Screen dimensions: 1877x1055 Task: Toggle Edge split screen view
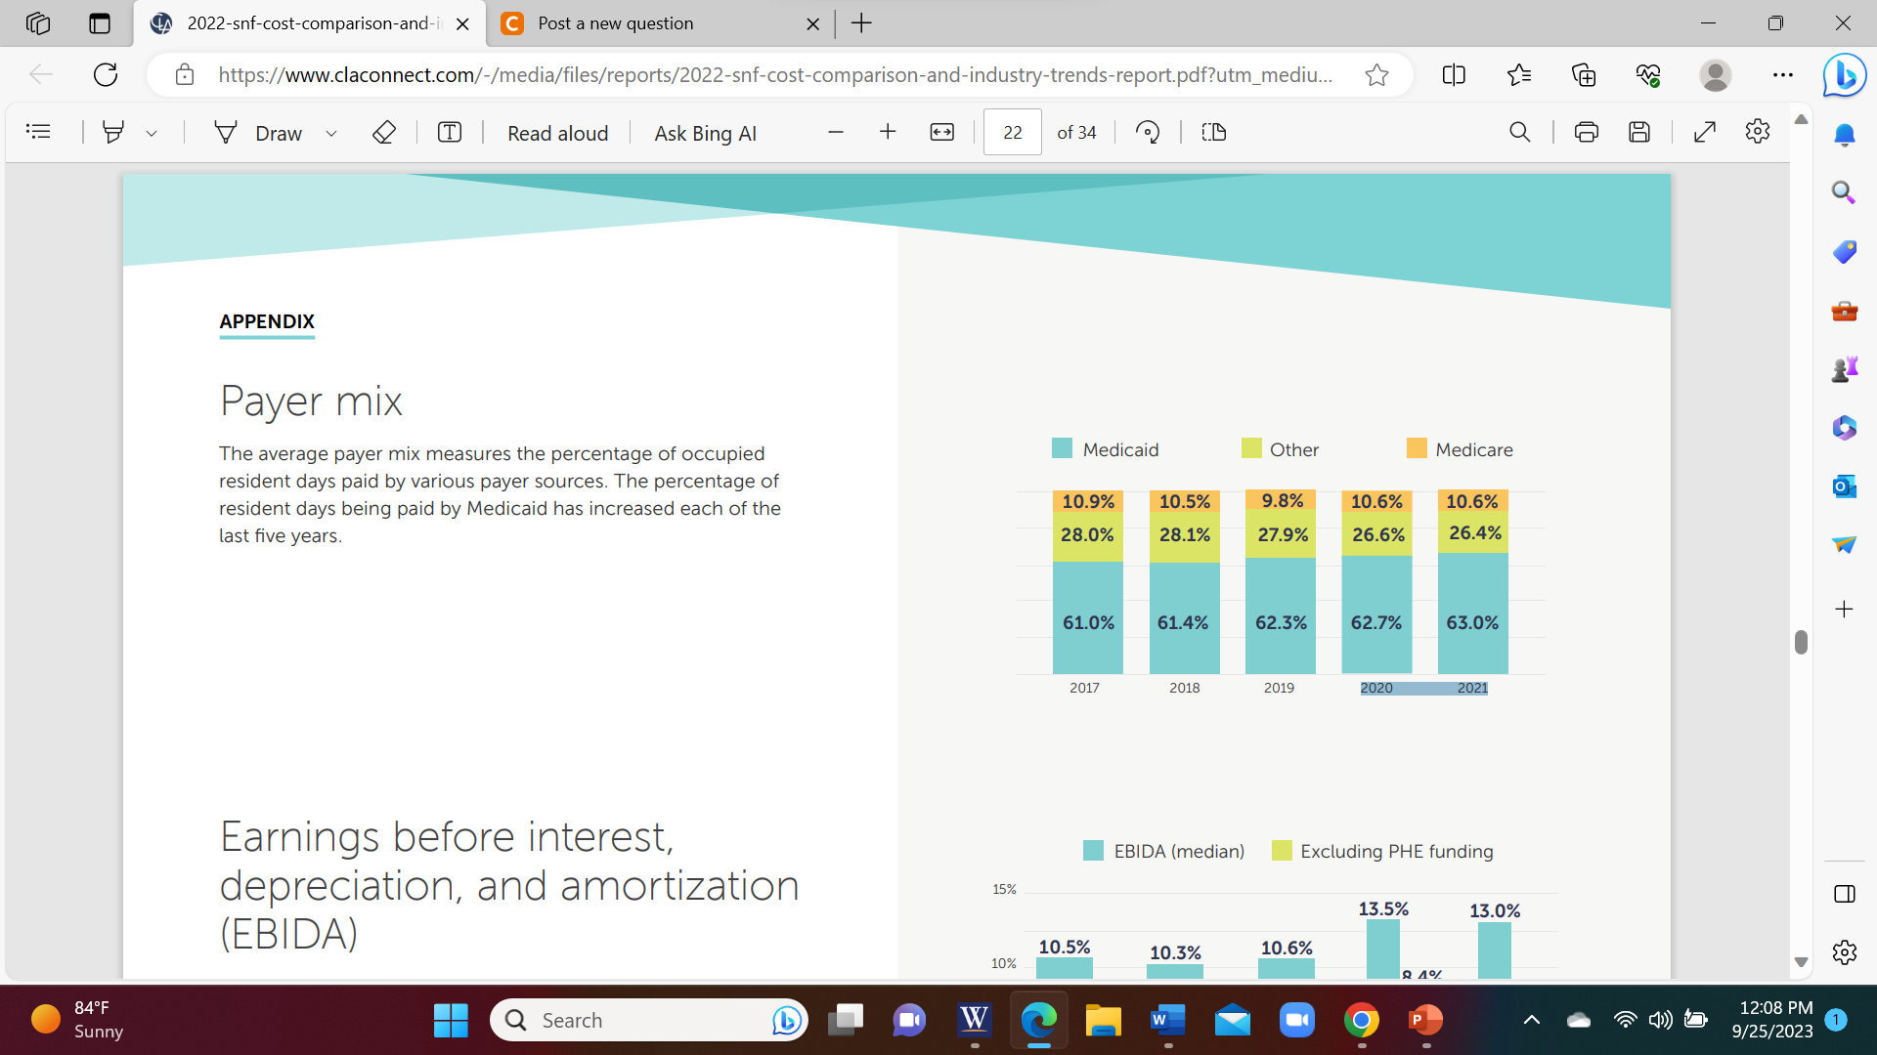[1453, 75]
